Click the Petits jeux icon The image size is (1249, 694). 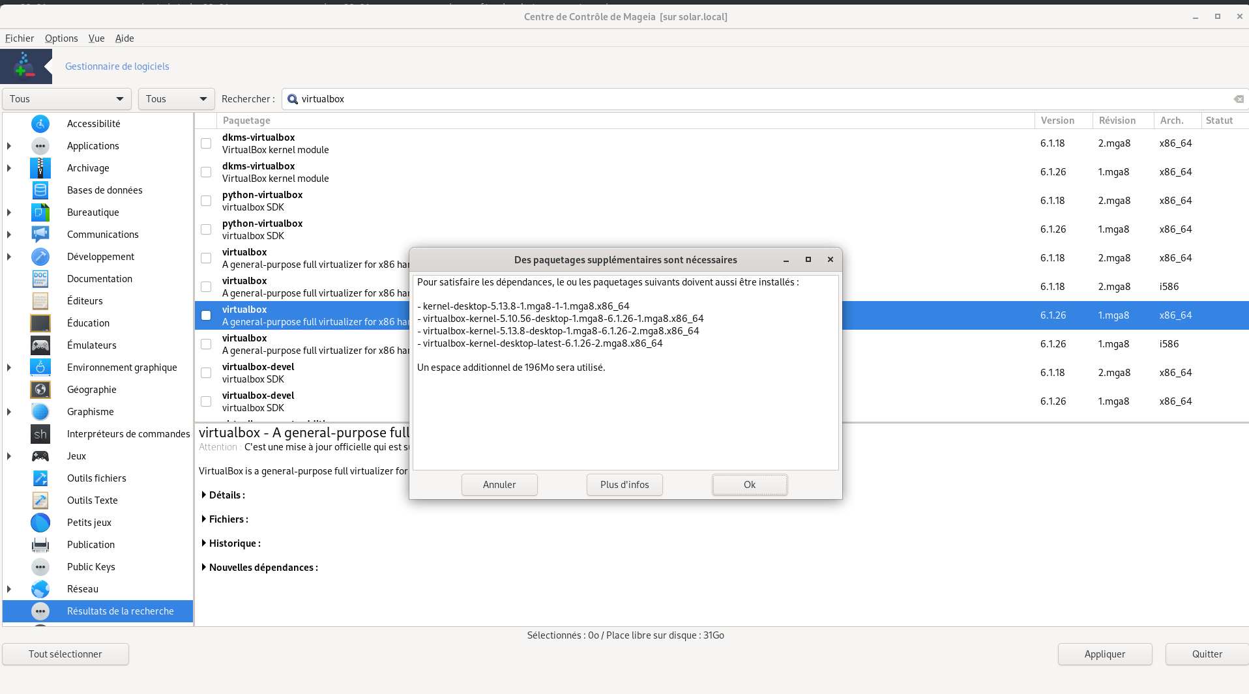tap(40, 523)
